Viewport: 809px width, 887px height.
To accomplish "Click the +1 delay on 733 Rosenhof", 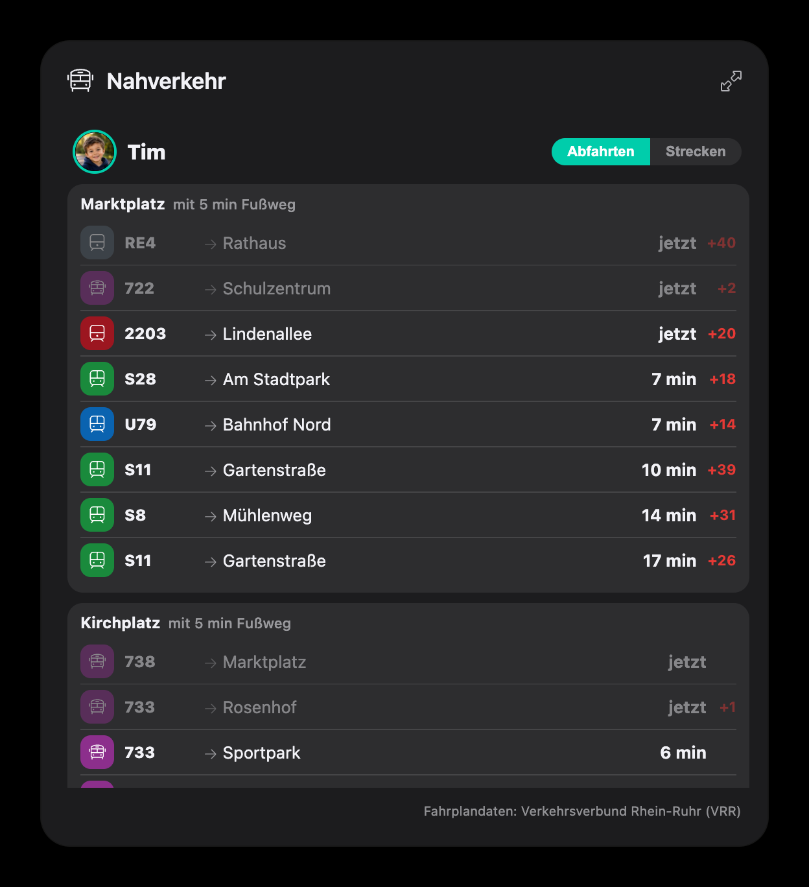I will click(x=728, y=707).
